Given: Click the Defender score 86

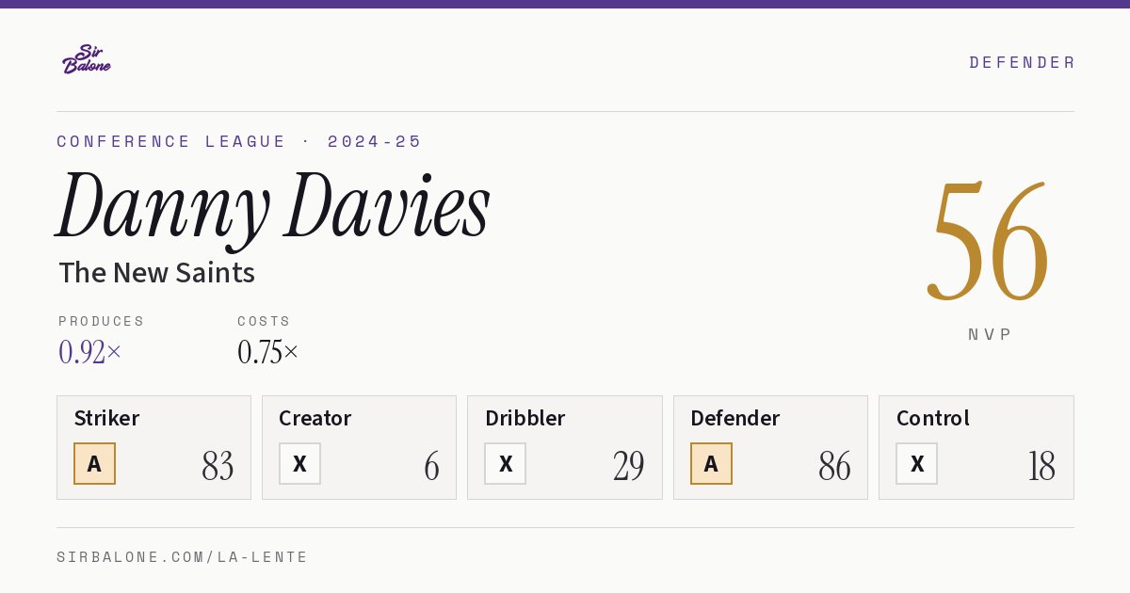Looking at the screenshot, I should point(834,466).
